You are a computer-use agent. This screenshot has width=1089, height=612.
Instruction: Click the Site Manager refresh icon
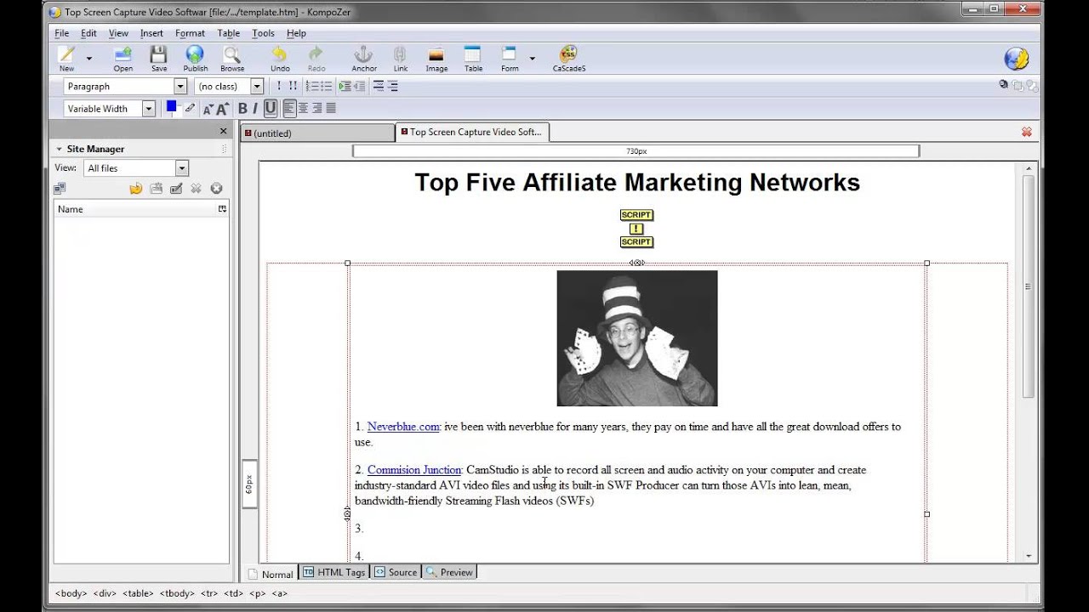coord(135,189)
